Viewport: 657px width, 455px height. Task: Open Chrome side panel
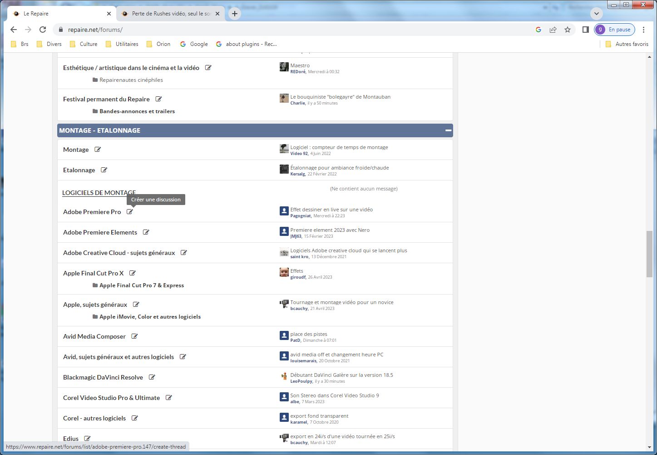(586, 30)
